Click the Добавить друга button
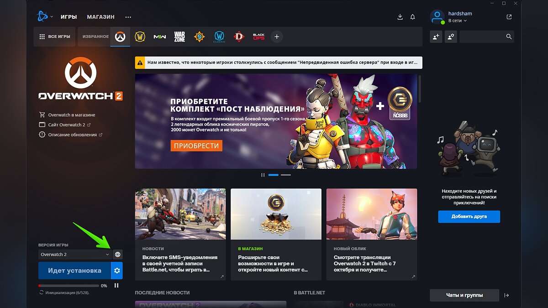This screenshot has height=308, width=548. coord(469,216)
